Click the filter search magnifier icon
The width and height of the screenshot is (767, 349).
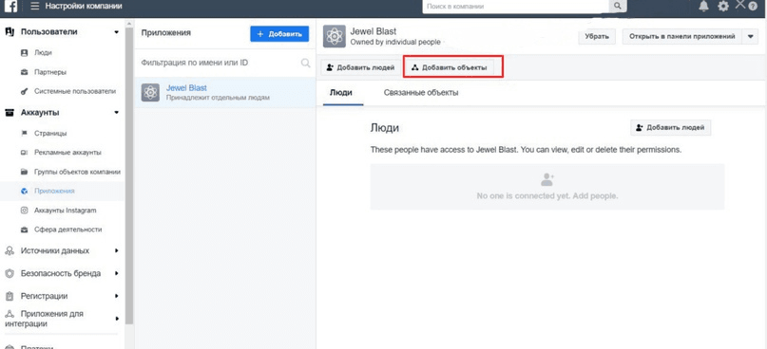[x=306, y=63]
